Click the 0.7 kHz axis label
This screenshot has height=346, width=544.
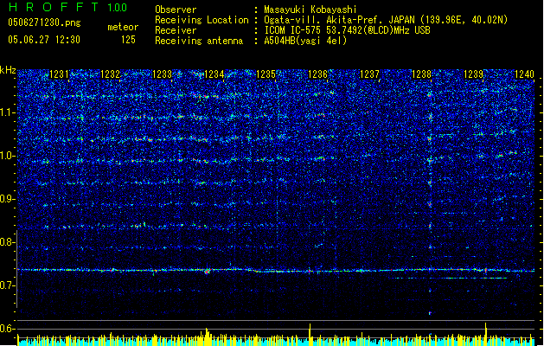point(7,285)
